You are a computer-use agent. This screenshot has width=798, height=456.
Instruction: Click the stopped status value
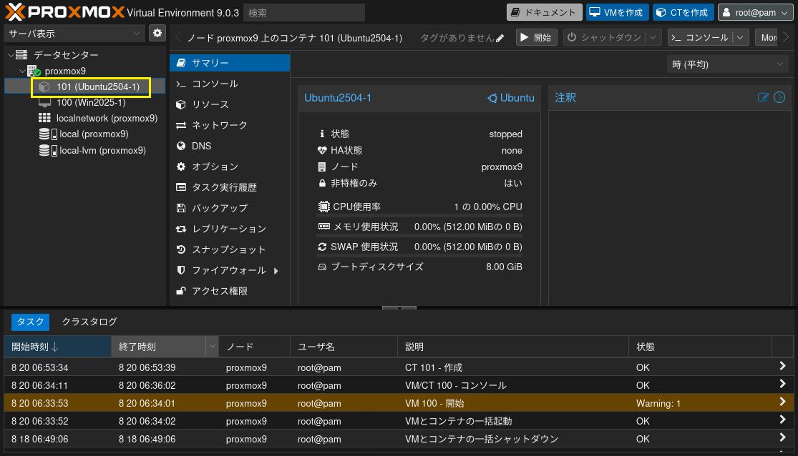point(505,134)
